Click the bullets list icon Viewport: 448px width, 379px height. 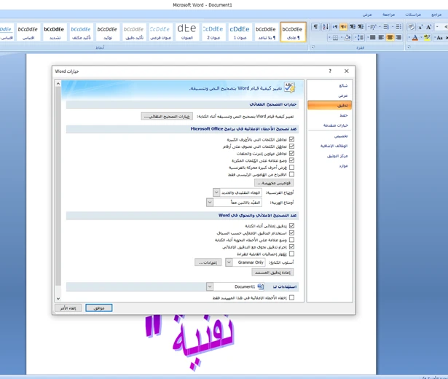[x=398, y=27]
